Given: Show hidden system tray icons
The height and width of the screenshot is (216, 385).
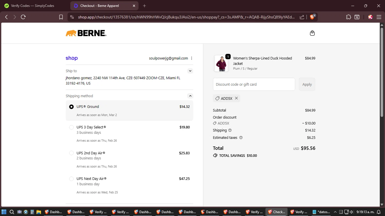Looking at the screenshot, I should coord(335,212).
